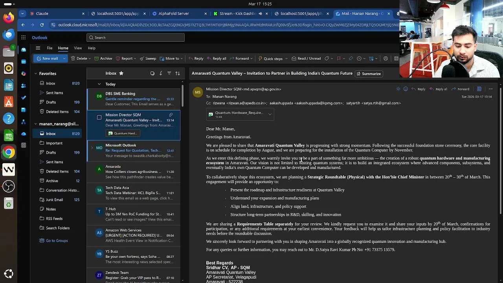This screenshot has height=283, width=503.
Task: Click the A avatar on Ansarada mail
Action: (99, 169)
